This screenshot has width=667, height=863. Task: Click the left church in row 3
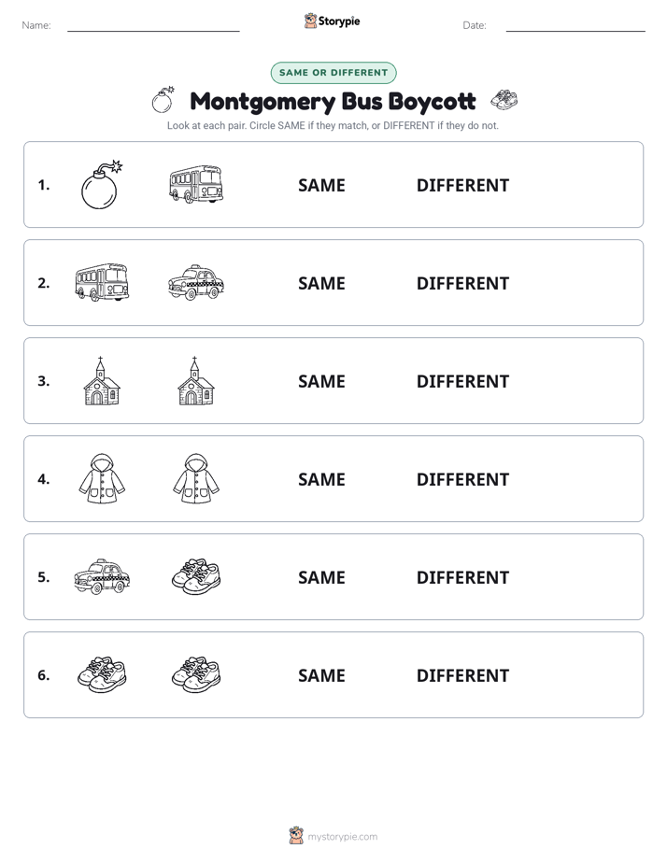point(102,381)
